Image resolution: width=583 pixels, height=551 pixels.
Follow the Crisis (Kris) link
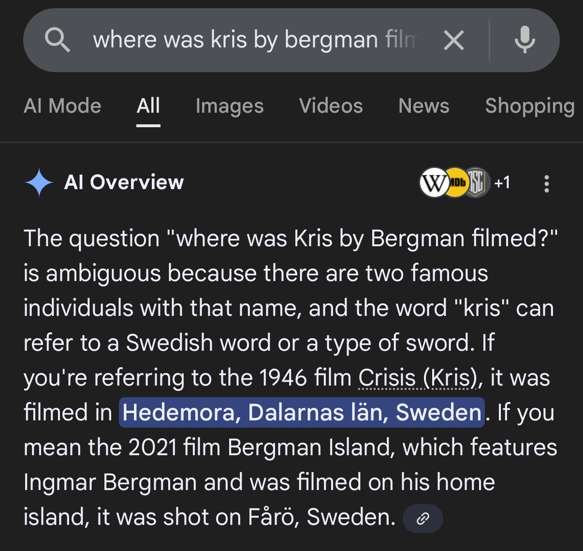pos(417,378)
